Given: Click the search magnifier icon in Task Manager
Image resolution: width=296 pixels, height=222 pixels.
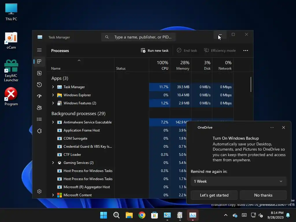Looking at the screenshot, I should point(107,37).
